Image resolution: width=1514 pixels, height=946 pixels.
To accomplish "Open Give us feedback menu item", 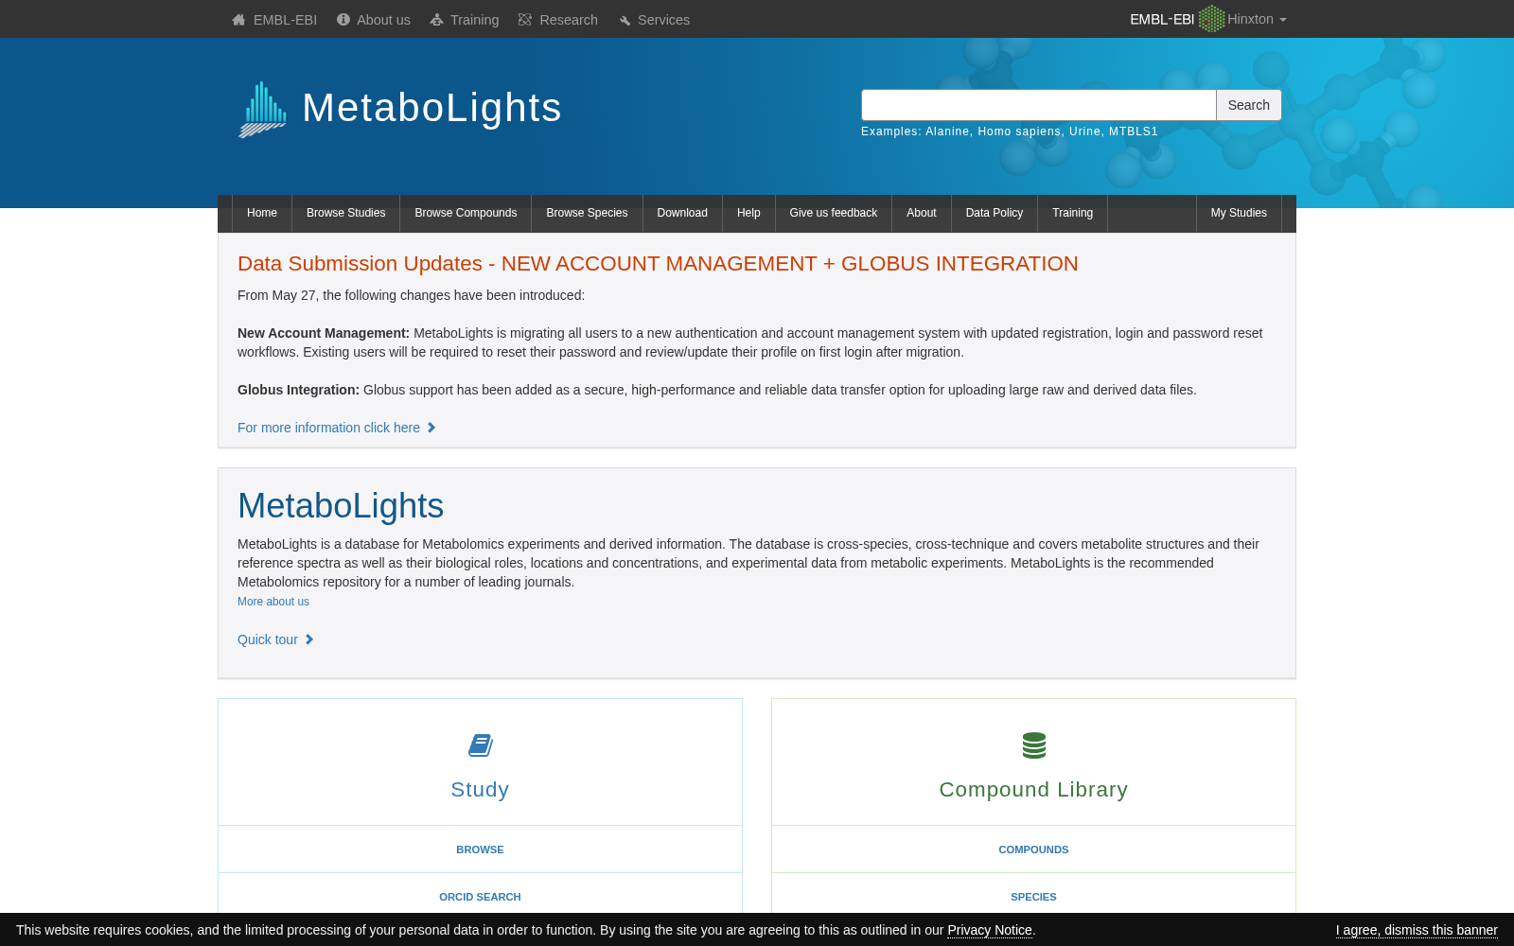I will tap(834, 213).
